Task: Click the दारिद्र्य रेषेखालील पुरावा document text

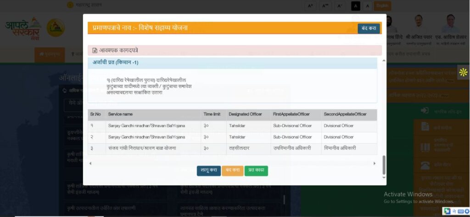Action: [x=149, y=87]
